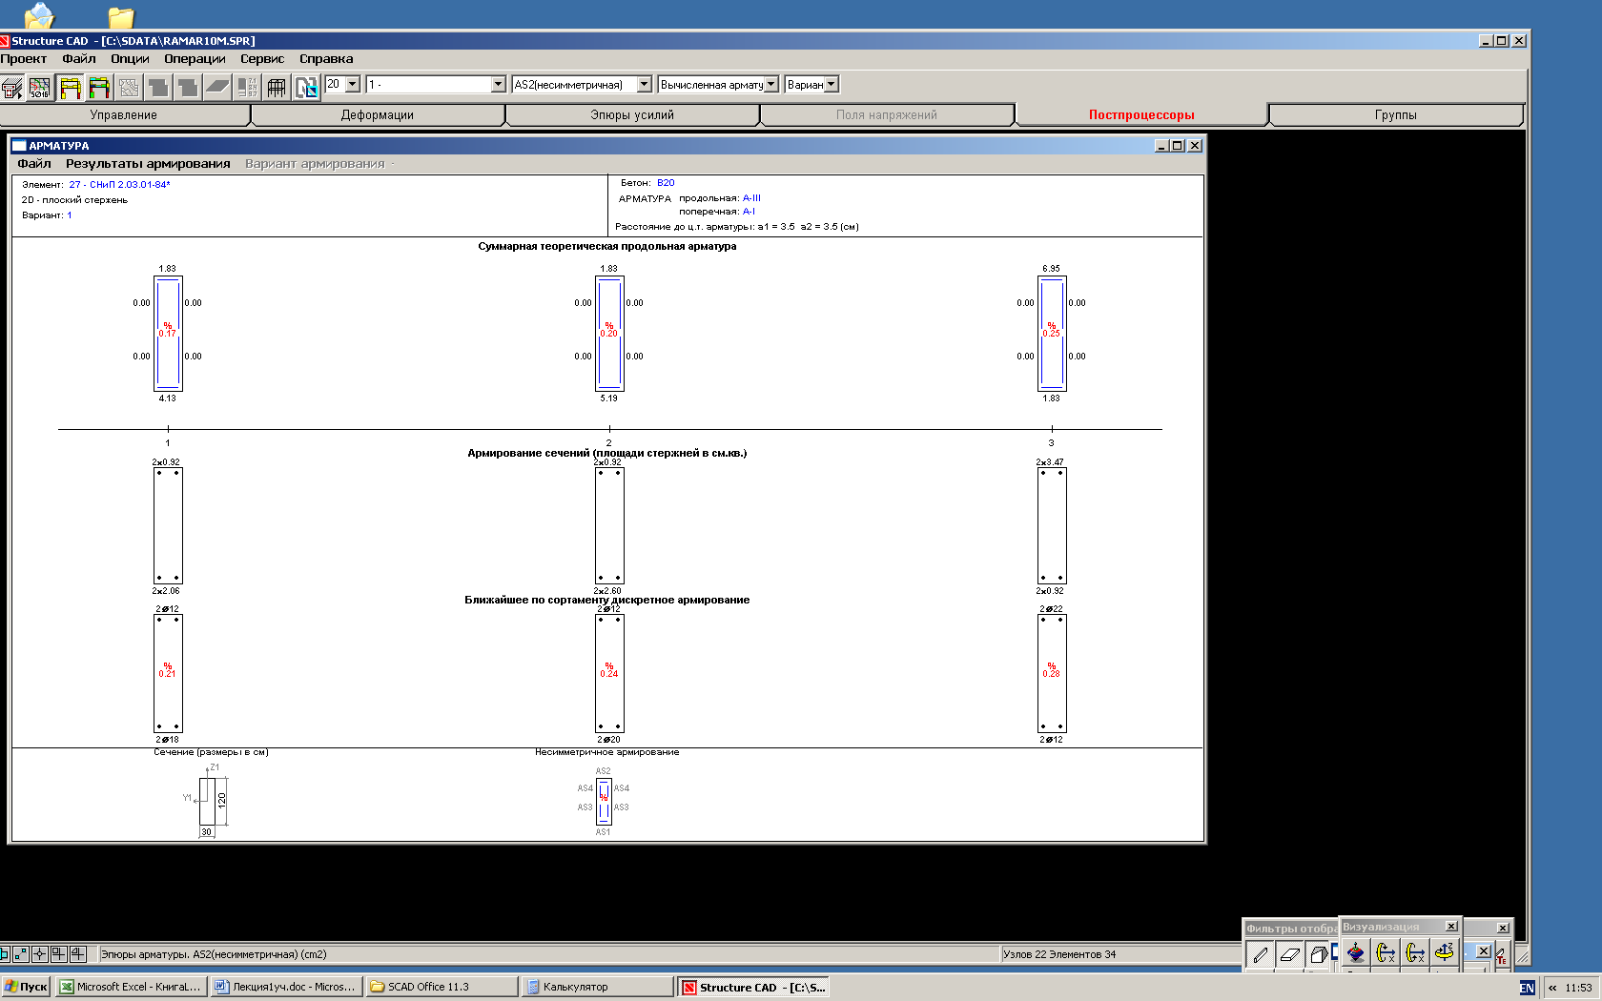Open the Вариант dropdown

(831, 84)
